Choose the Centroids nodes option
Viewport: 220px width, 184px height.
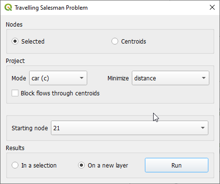(115, 41)
